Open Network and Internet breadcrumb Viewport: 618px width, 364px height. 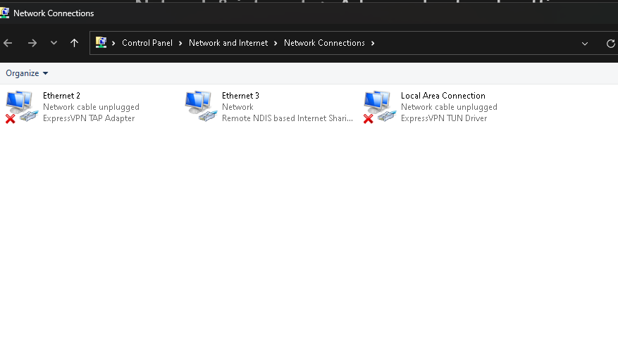click(228, 43)
